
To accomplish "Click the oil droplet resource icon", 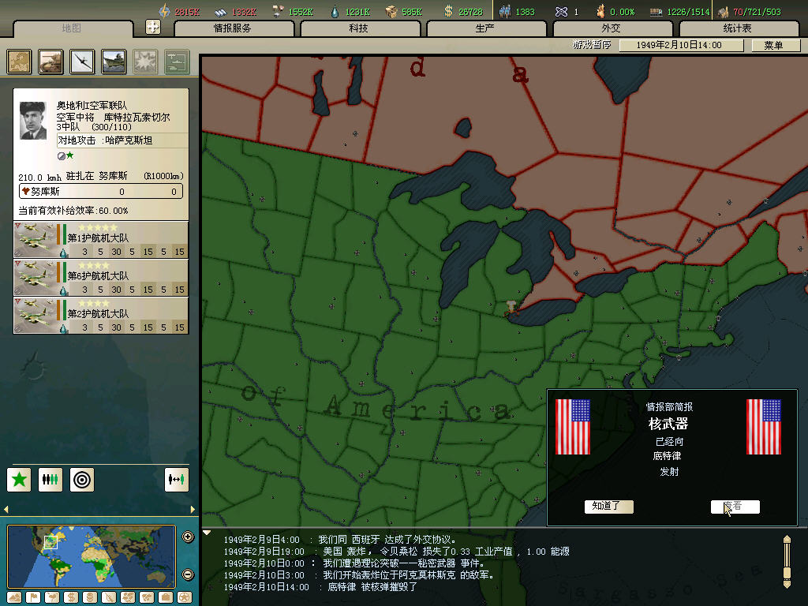I will point(335,12).
